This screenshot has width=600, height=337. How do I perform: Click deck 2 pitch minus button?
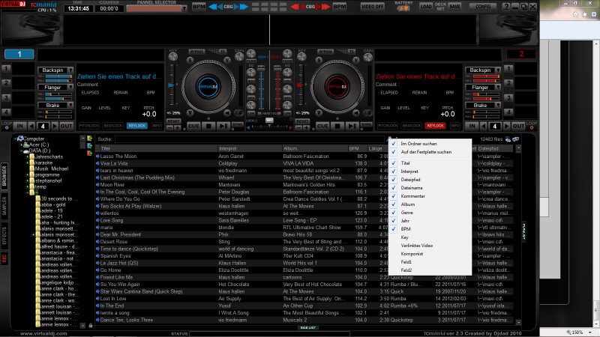tap(298, 128)
